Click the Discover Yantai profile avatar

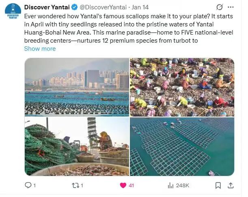coord(13,11)
